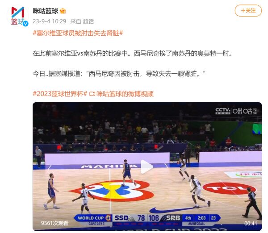Click the TCL logo on court
The width and height of the screenshot is (268, 233).
(x=229, y=188)
